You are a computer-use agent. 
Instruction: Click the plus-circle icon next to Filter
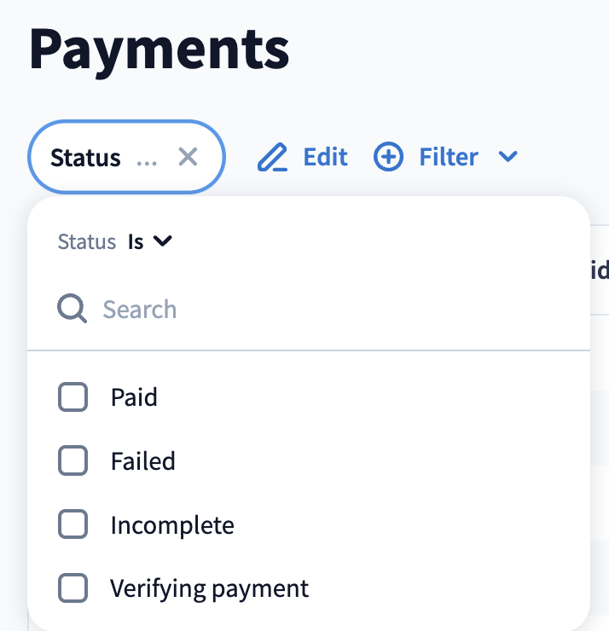pos(389,157)
